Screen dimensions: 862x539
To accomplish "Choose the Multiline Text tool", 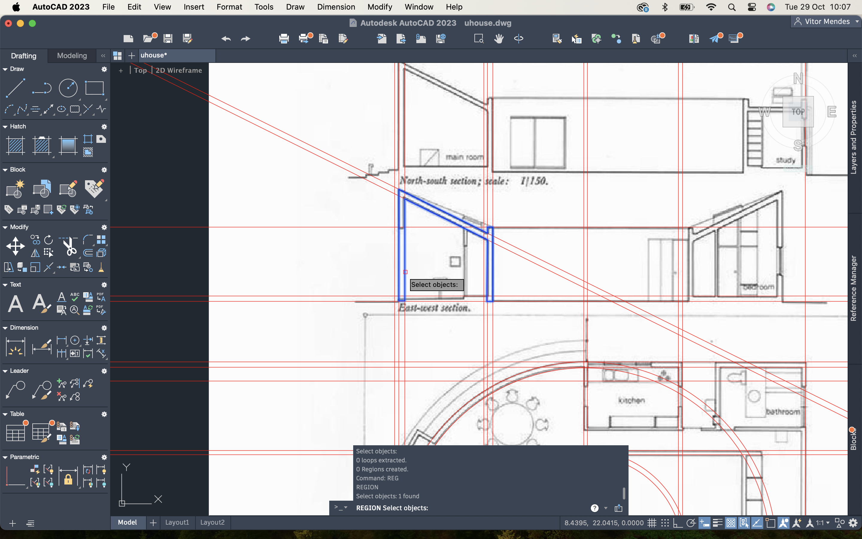I will (15, 304).
